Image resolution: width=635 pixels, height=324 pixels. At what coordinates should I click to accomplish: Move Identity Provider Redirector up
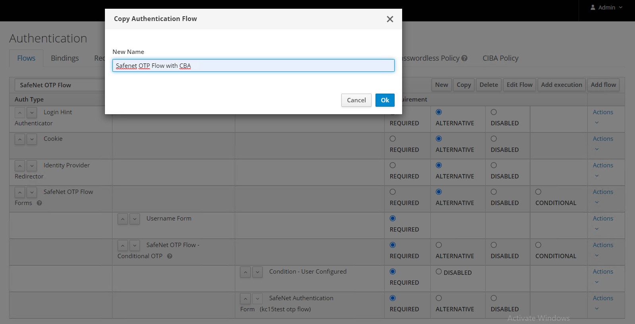[20, 166]
